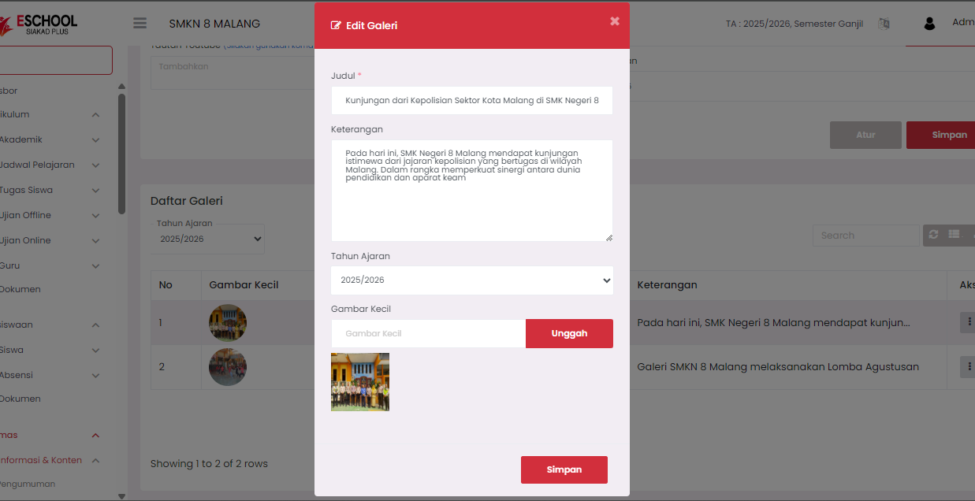Image resolution: width=975 pixels, height=501 pixels.
Task: Click Simpan button in the dialog footer
Action: tap(564, 469)
